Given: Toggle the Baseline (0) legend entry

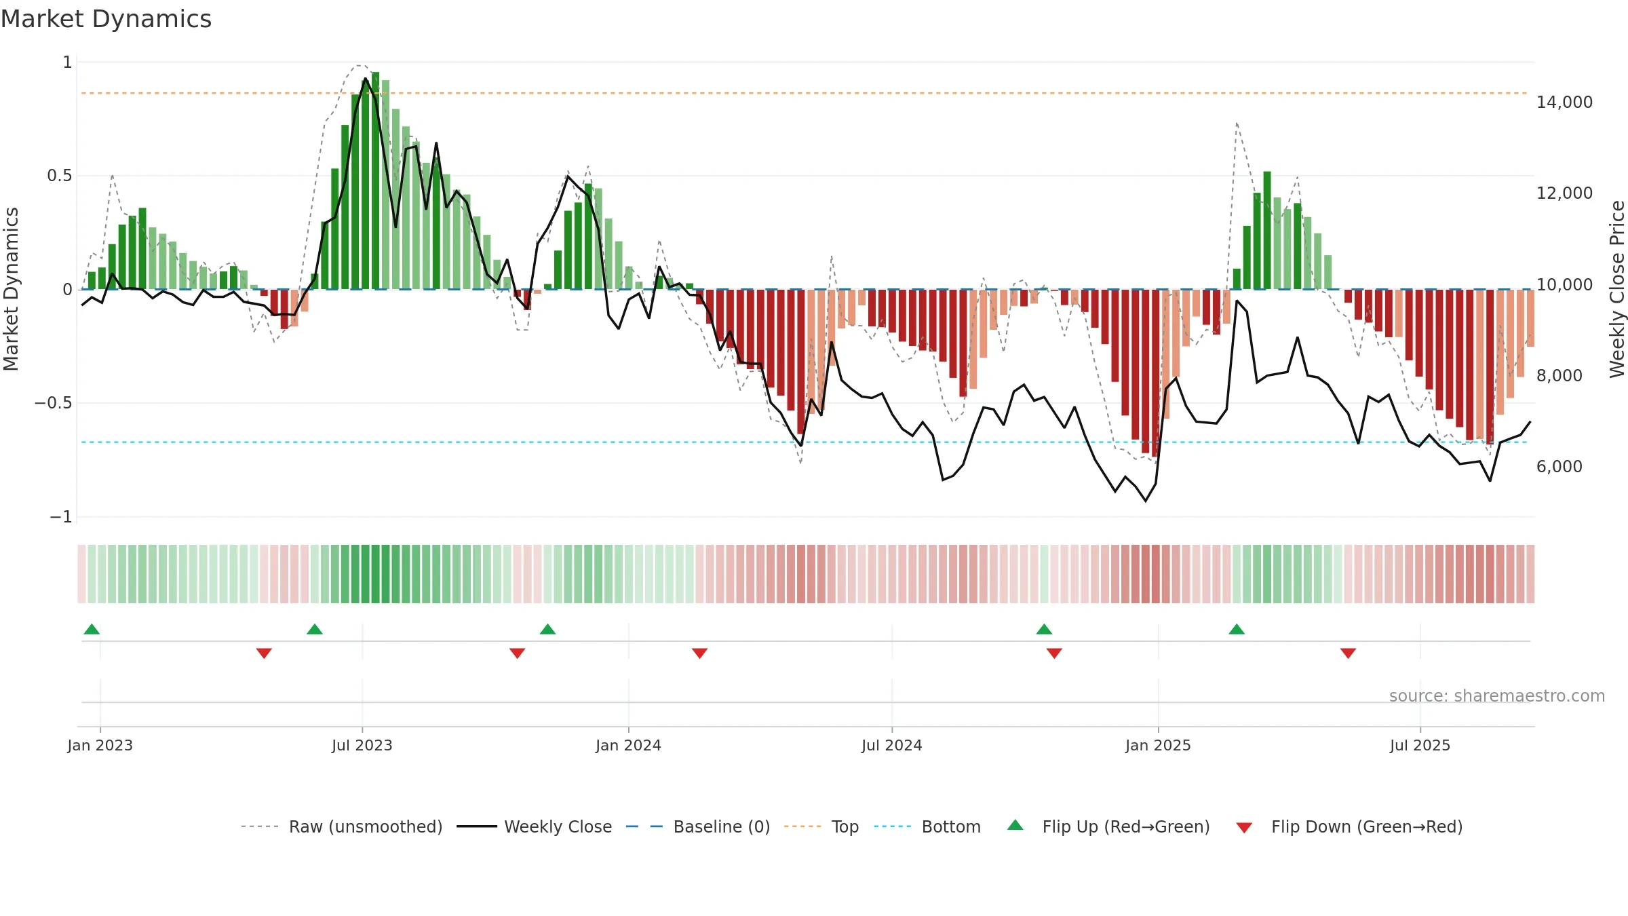Looking at the screenshot, I should pos(697,826).
